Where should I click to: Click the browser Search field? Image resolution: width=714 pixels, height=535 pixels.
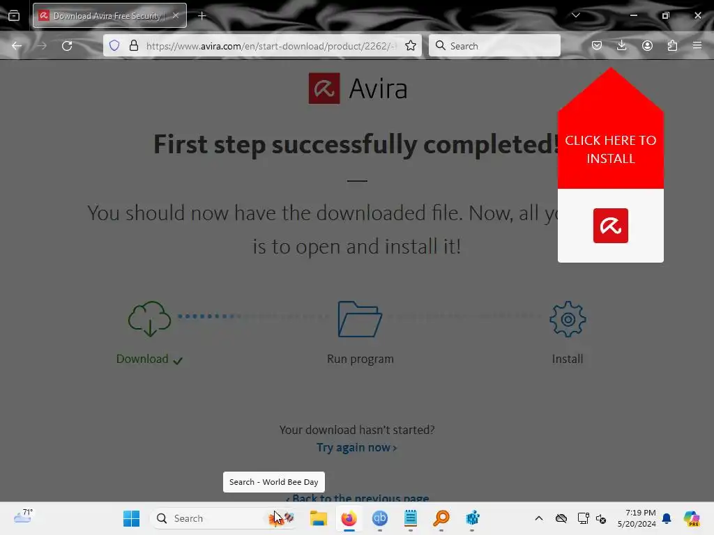click(494, 45)
